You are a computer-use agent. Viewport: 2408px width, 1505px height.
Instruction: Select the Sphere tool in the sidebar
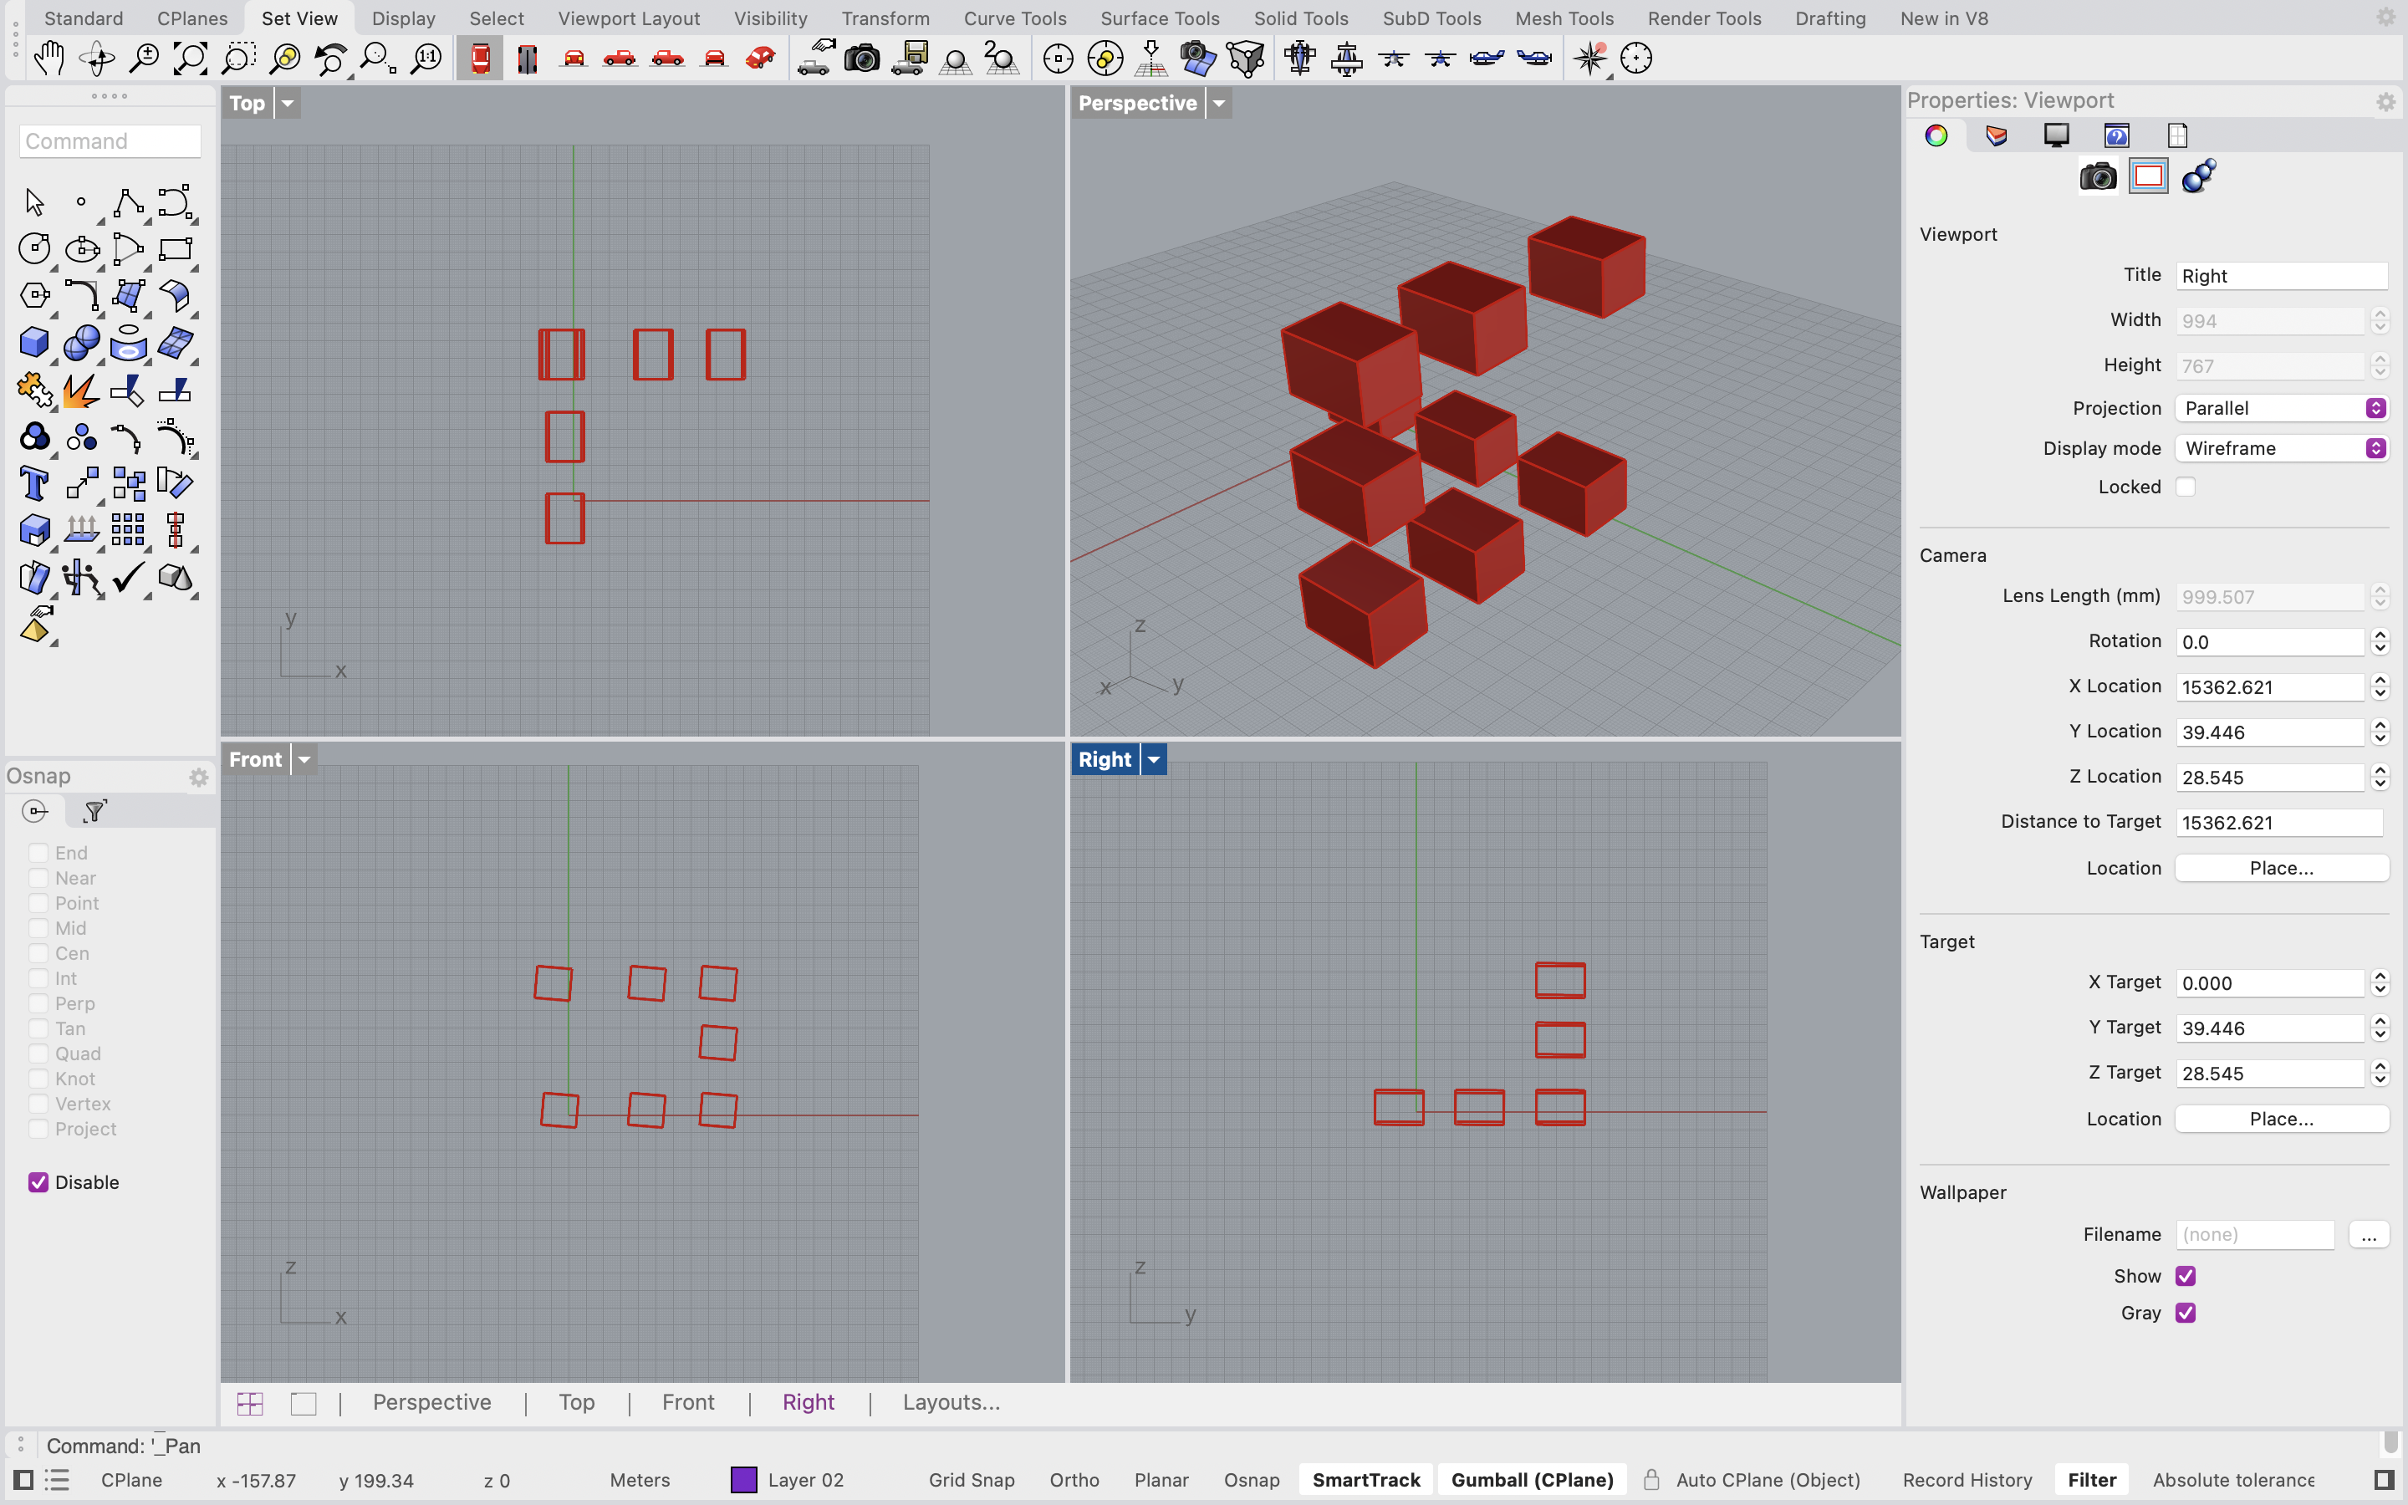coord(82,344)
